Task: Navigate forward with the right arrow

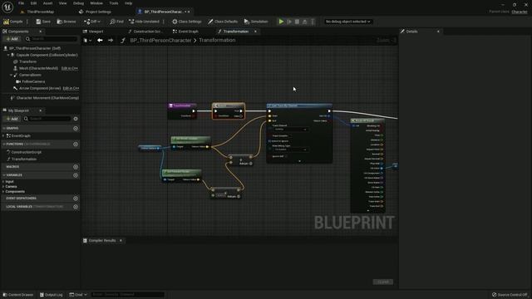Action: point(111,41)
